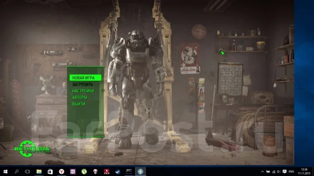Screen dimensions: 314x176
Task: Select the Fallout 4 Vault Boy taskbar icon
Action: [x=140, y=172]
